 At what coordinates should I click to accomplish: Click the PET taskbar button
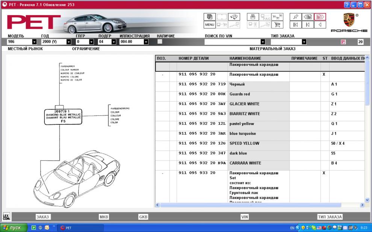(x=81, y=228)
